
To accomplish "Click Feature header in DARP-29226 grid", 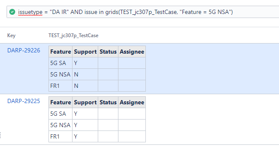I will point(61,52).
